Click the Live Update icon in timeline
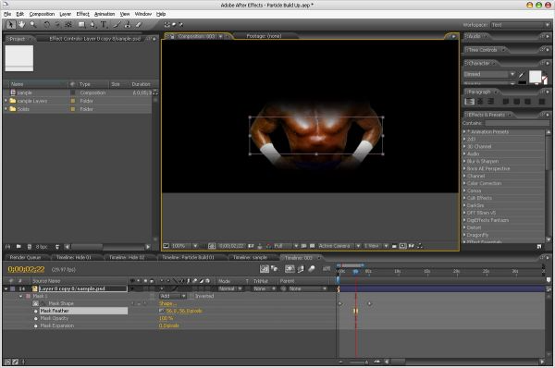 click(265, 269)
